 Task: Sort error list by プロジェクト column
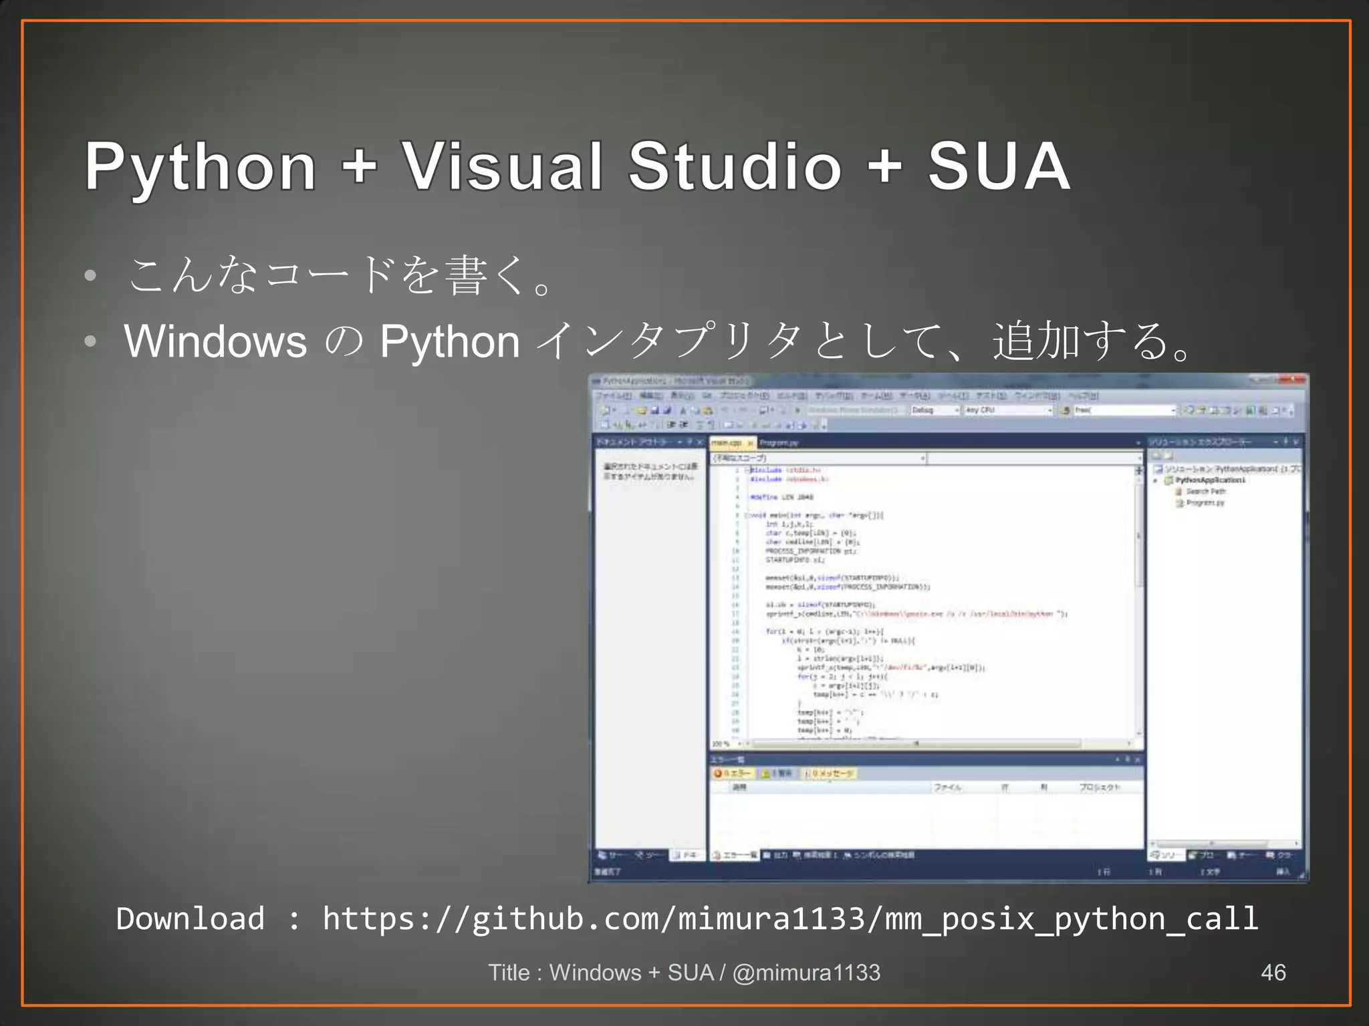click(1108, 788)
